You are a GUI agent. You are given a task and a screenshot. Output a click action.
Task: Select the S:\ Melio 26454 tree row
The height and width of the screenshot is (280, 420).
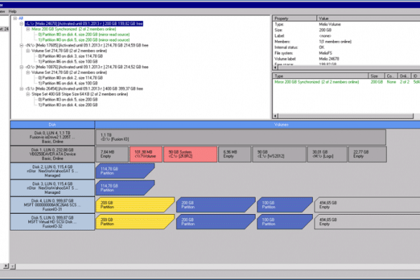click(x=84, y=89)
